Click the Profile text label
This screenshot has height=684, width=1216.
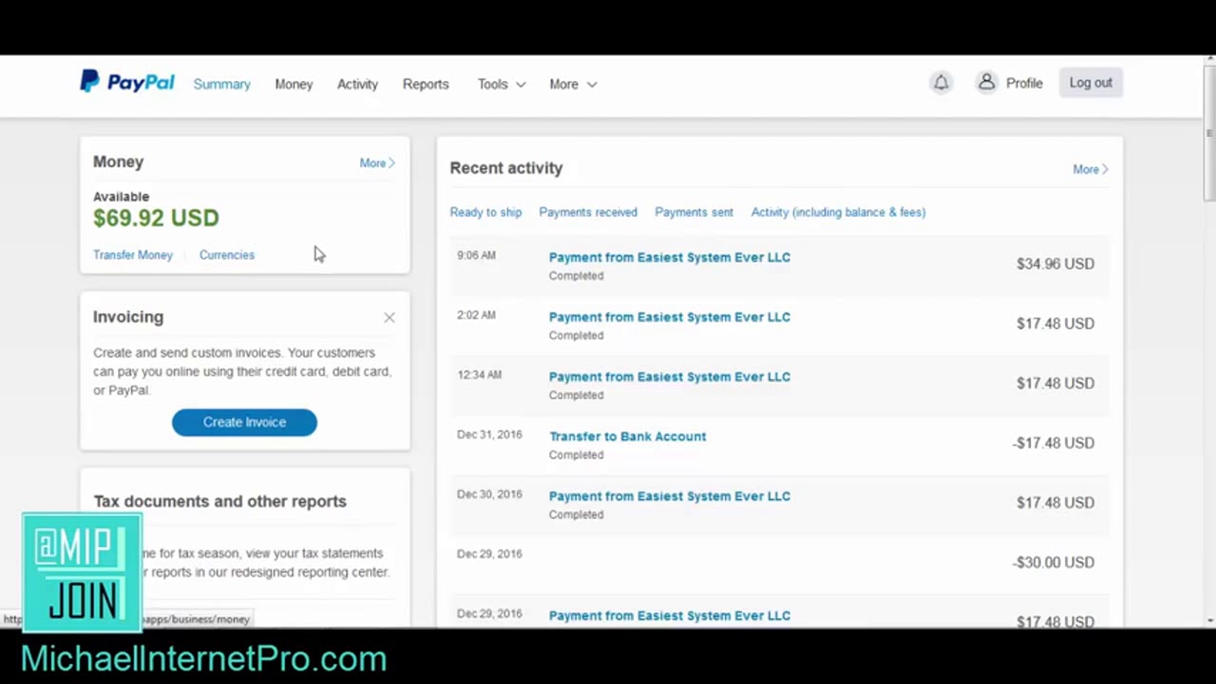1024,83
